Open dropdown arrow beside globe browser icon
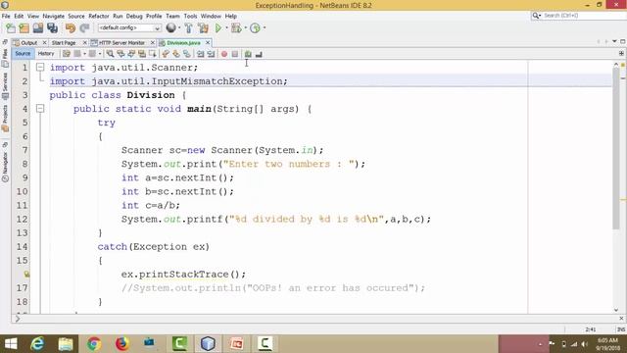The image size is (627, 353). click(179, 27)
